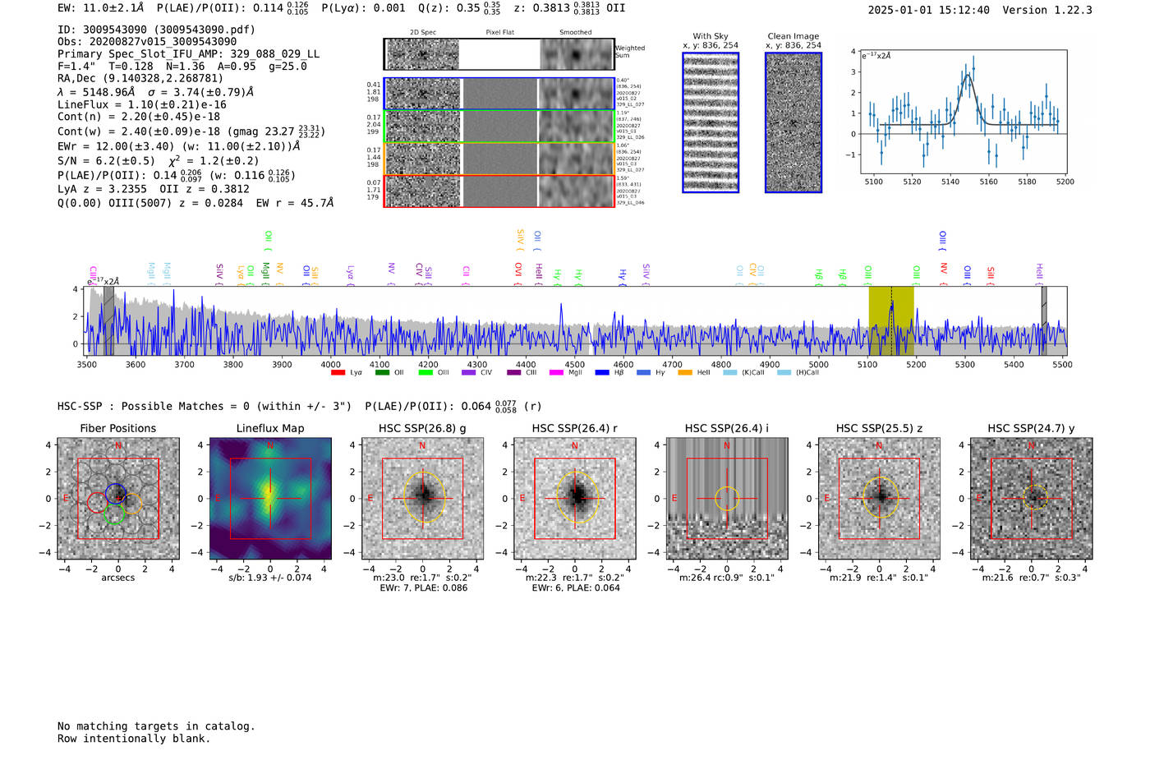This screenshot has height=783, width=1150.
Task: Select the blue-bordered 2D spectrum row
Action: click(x=499, y=94)
